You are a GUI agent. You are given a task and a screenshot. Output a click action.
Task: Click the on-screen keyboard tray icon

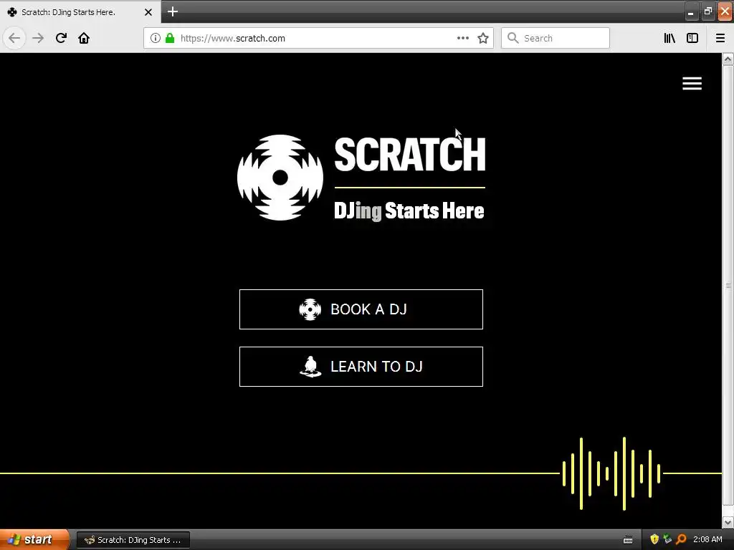coord(628,540)
